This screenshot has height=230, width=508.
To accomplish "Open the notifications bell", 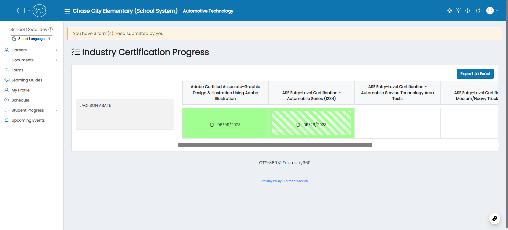I will pos(478,11).
